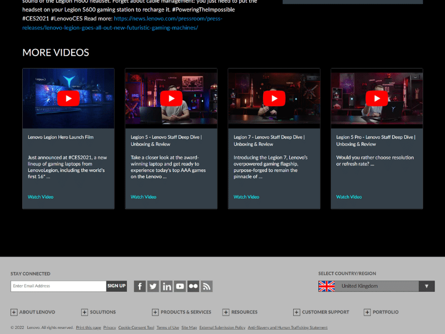Click the United Kingdom flag icon
This screenshot has width=445, height=334.
[x=327, y=286]
